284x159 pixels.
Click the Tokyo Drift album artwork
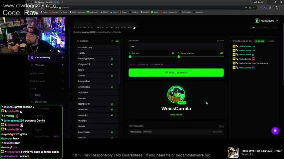tap(233, 152)
